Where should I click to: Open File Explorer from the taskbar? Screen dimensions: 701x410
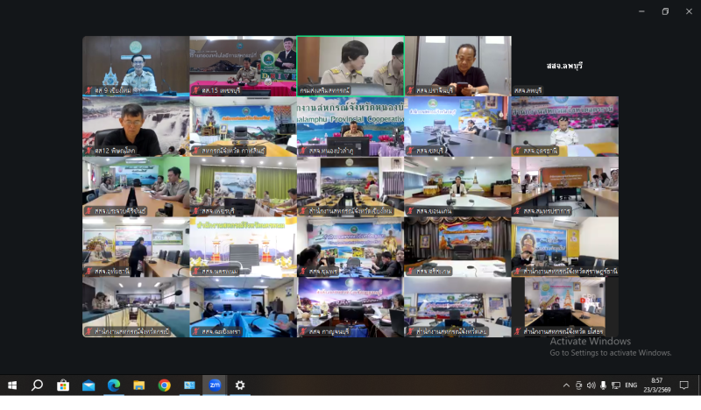[138, 385]
